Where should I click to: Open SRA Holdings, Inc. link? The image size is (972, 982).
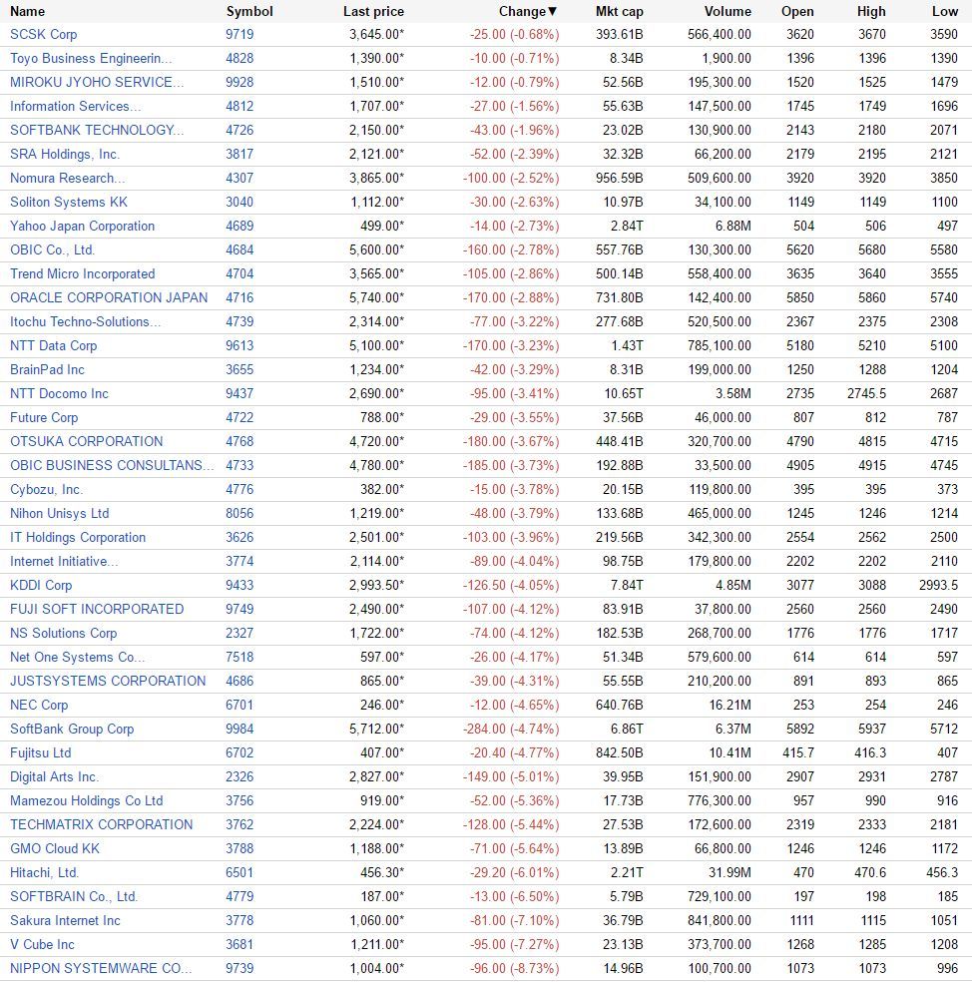pos(65,154)
